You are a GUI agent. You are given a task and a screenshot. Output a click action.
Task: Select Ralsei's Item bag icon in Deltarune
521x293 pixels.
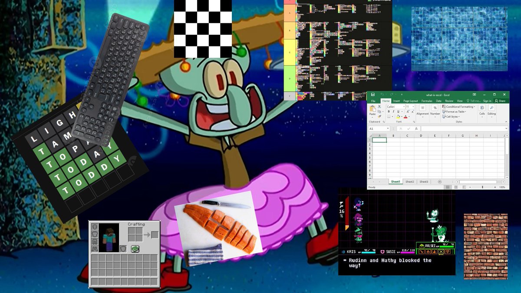435,252
